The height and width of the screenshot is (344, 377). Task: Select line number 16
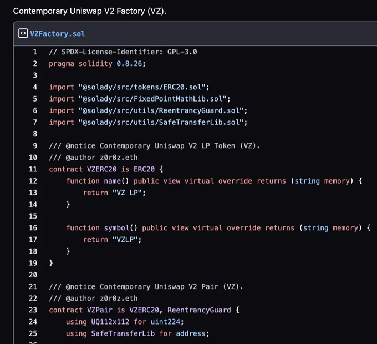33,228
